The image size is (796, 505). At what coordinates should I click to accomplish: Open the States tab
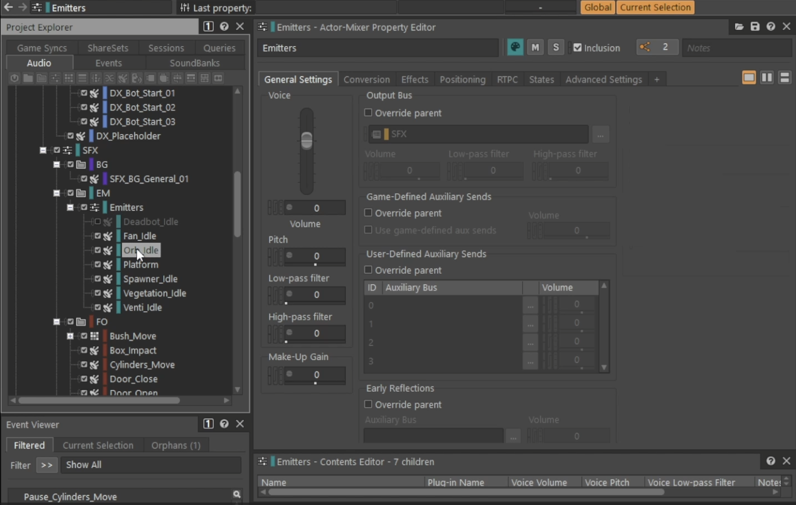[541, 79]
